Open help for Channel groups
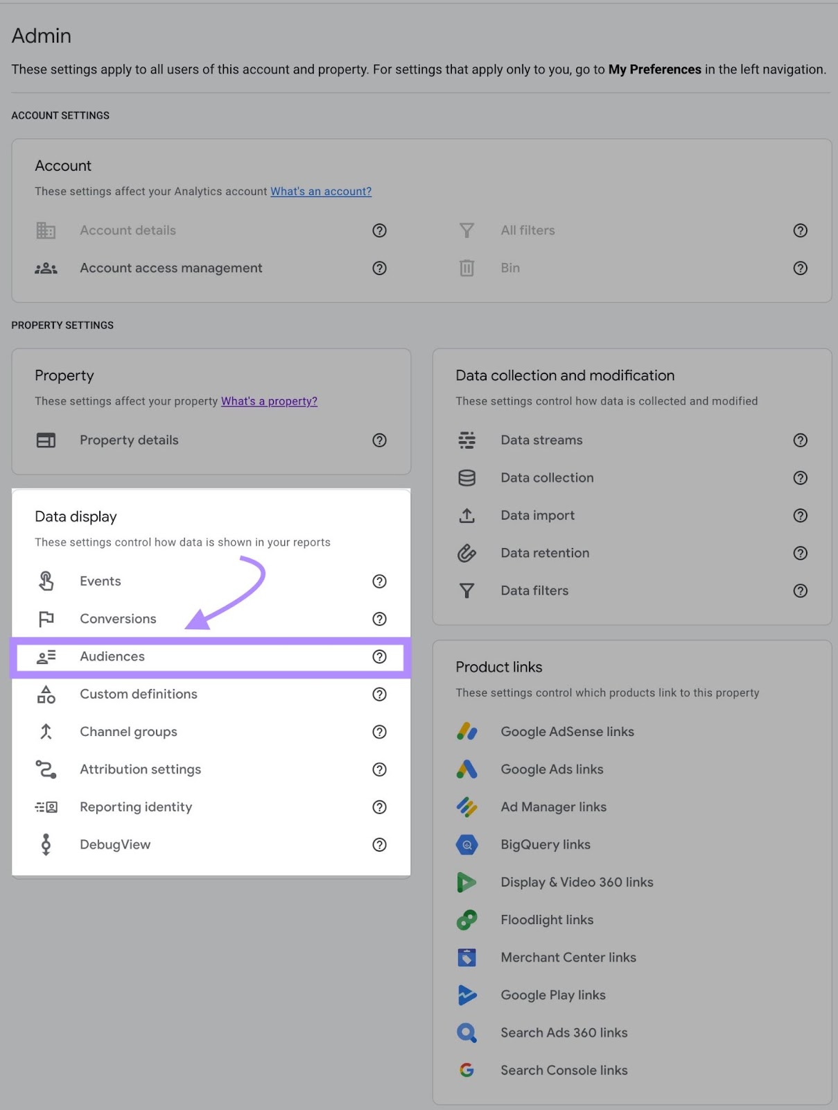 click(379, 731)
